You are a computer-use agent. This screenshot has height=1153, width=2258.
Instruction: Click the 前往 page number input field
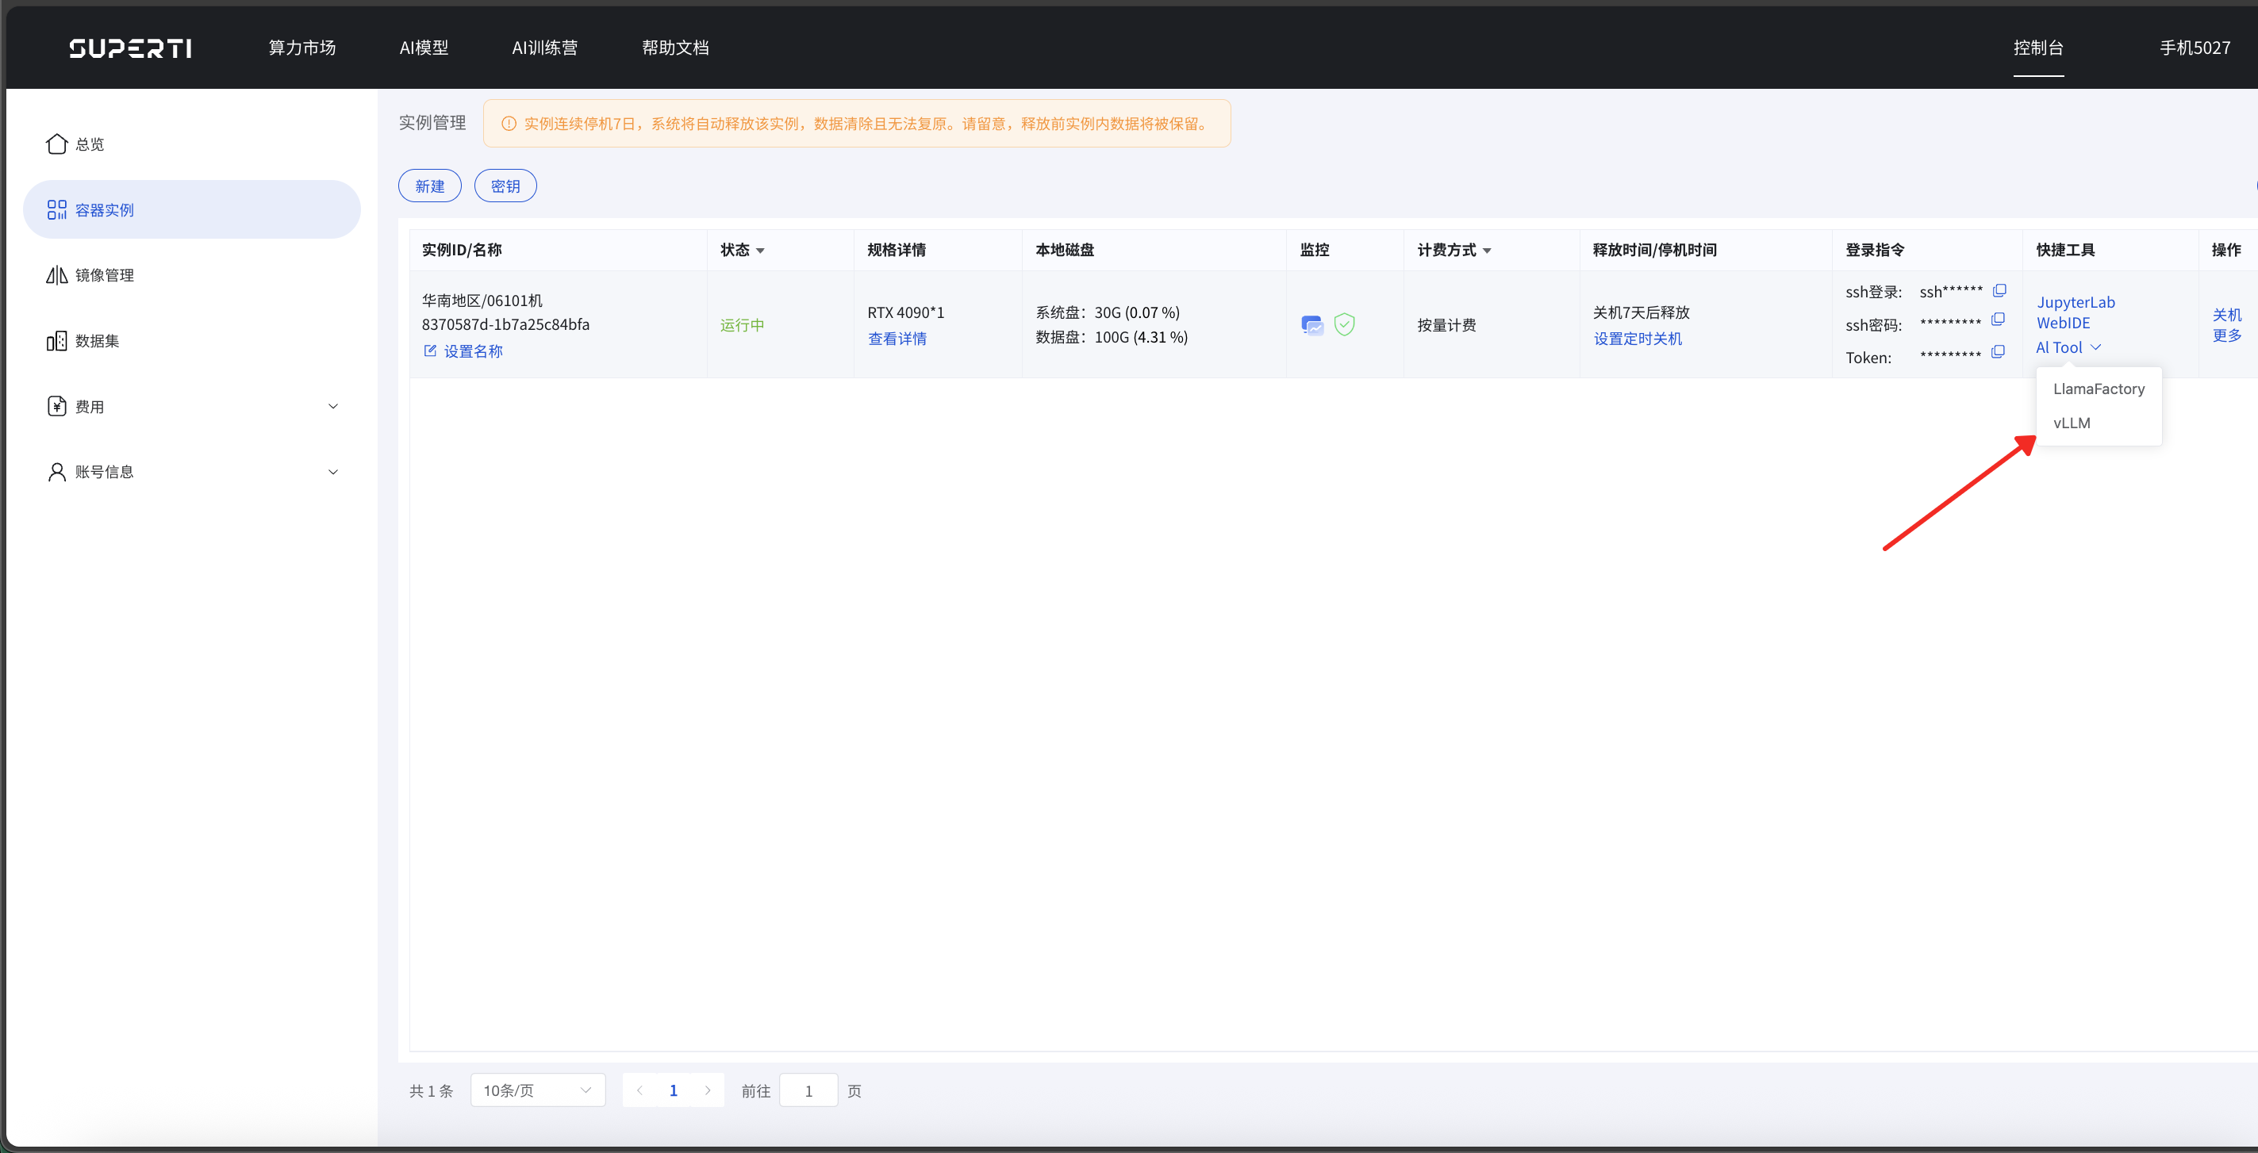(808, 1090)
